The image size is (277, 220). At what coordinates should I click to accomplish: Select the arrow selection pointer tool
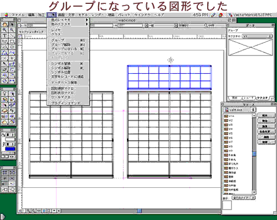click(12, 24)
